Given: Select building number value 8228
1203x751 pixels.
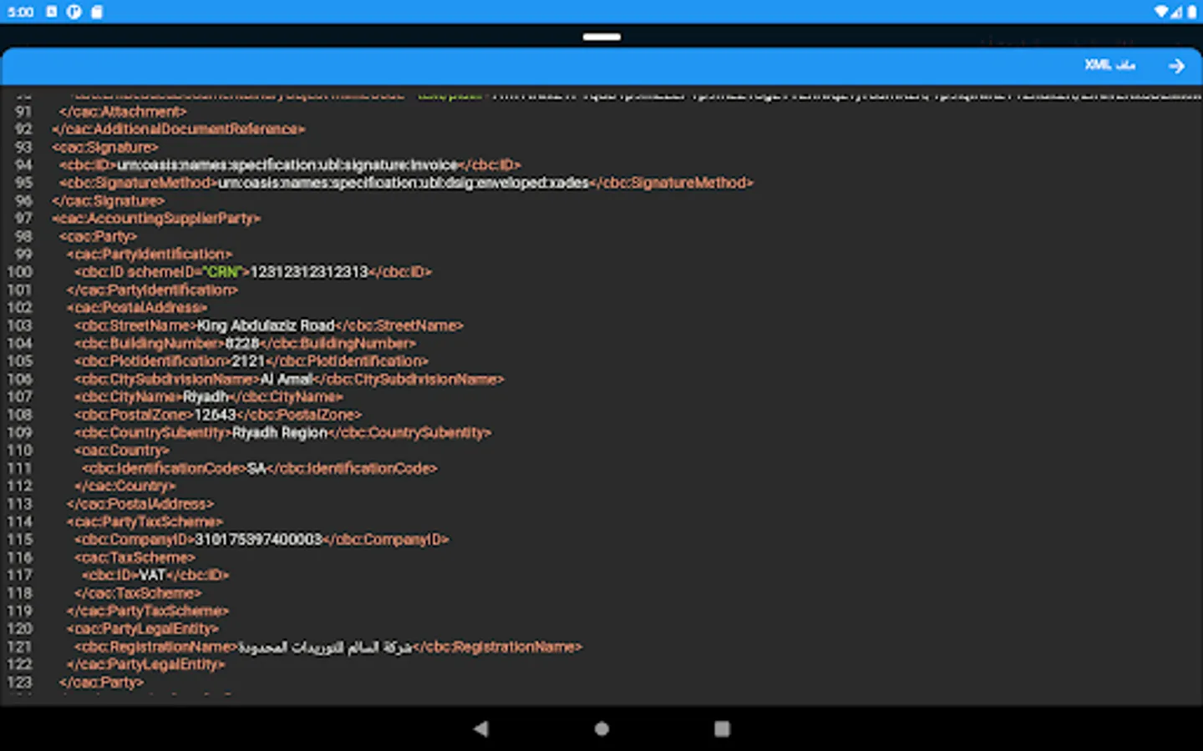Looking at the screenshot, I should coord(242,344).
